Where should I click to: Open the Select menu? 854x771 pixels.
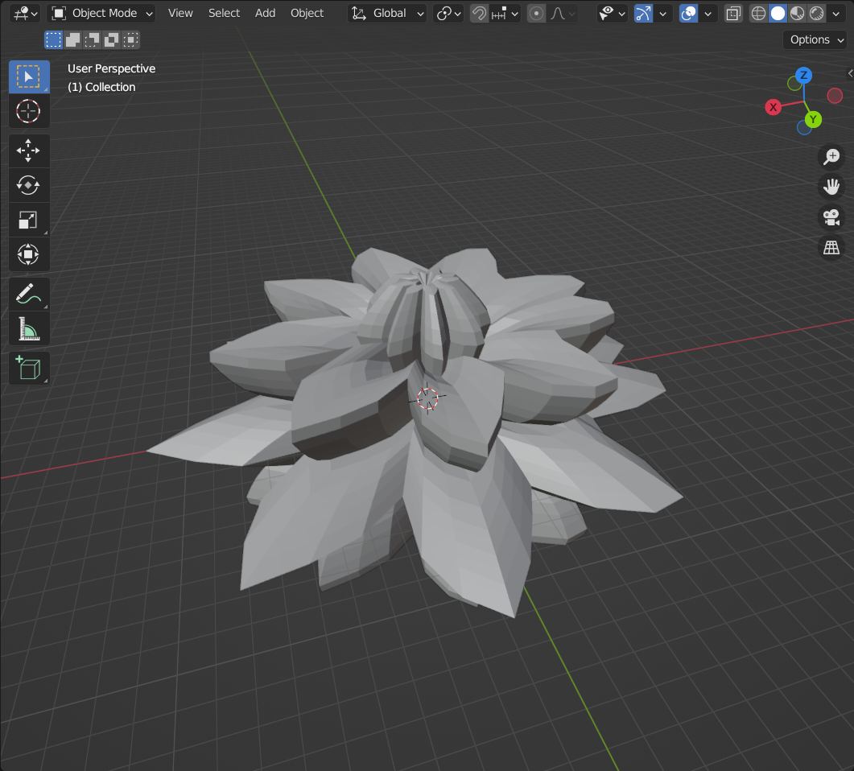224,13
